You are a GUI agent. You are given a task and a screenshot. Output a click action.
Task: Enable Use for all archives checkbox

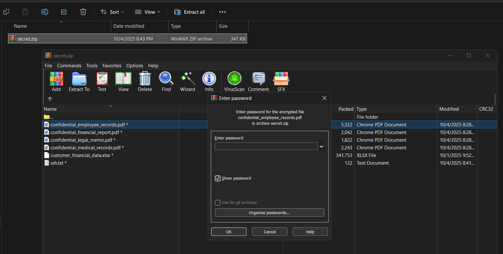pos(218,203)
